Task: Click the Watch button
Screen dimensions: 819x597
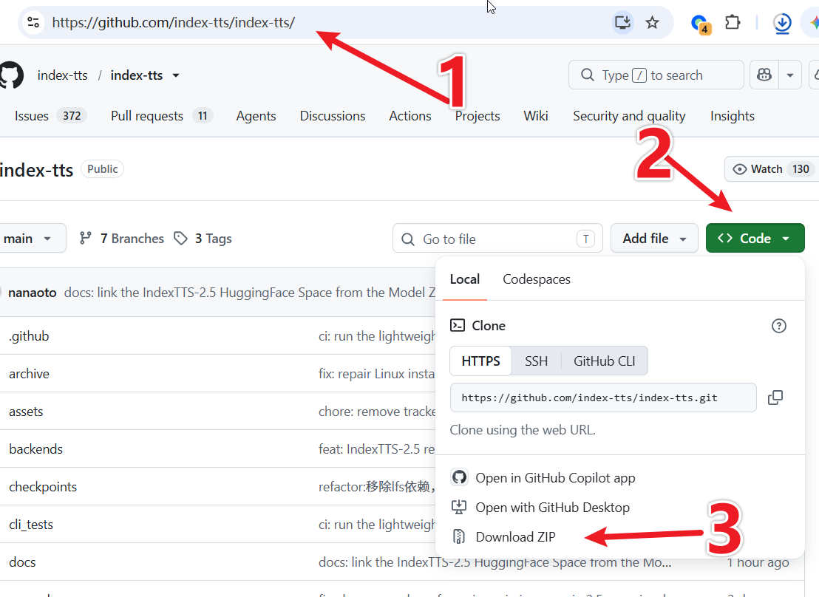Action: (772, 168)
